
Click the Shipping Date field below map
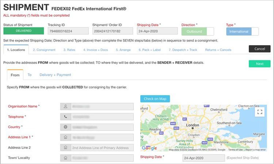203,158
